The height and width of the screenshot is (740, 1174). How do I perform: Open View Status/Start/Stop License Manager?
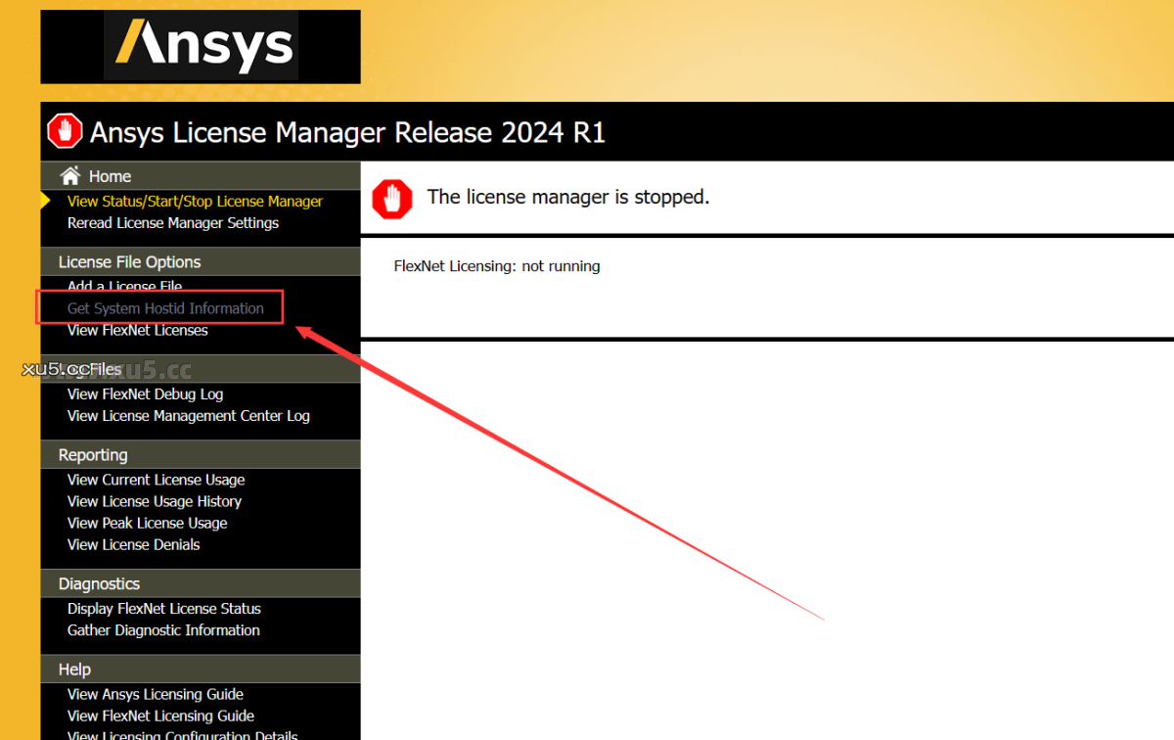(195, 201)
